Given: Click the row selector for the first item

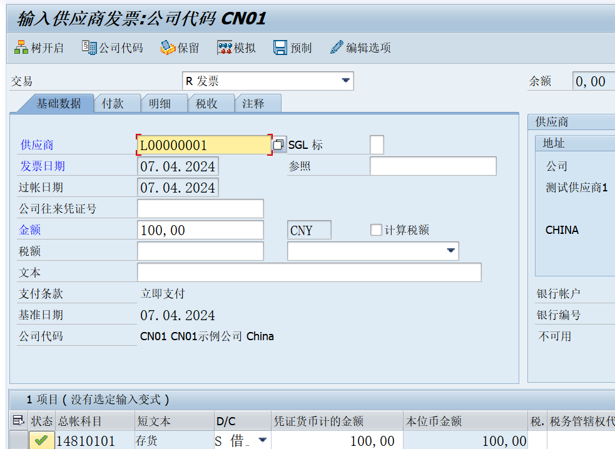Looking at the screenshot, I should (18, 441).
